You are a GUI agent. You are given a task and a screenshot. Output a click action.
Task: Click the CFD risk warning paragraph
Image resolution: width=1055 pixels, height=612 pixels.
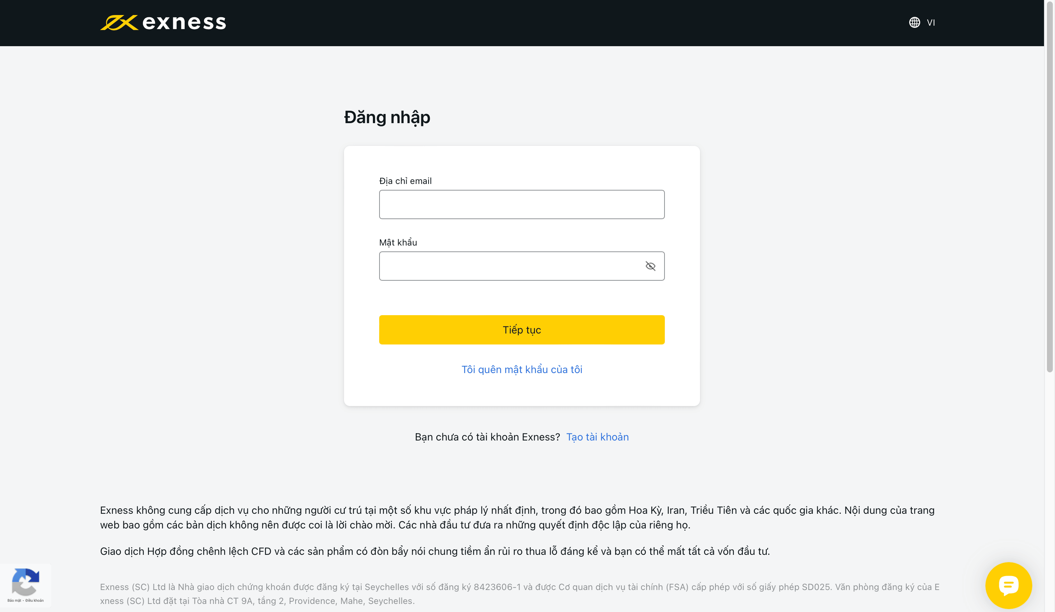point(434,551)
